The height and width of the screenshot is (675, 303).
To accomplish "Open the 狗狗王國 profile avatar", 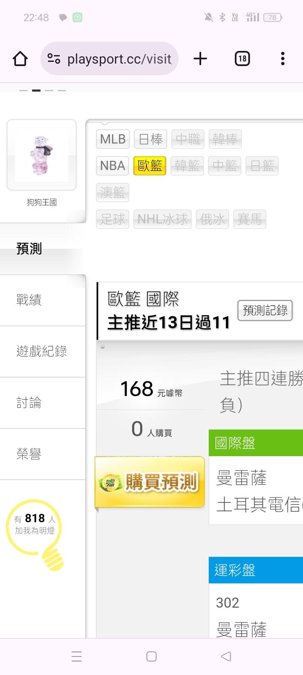I will coord(42,155).
